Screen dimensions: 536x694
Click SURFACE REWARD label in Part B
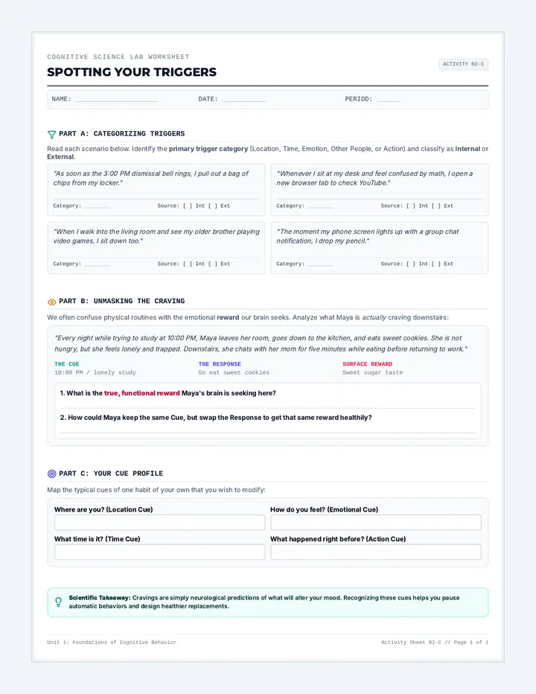coord(367,364)
